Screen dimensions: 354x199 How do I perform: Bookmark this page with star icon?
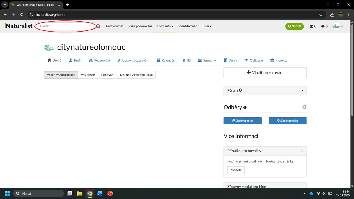point(321,15)
